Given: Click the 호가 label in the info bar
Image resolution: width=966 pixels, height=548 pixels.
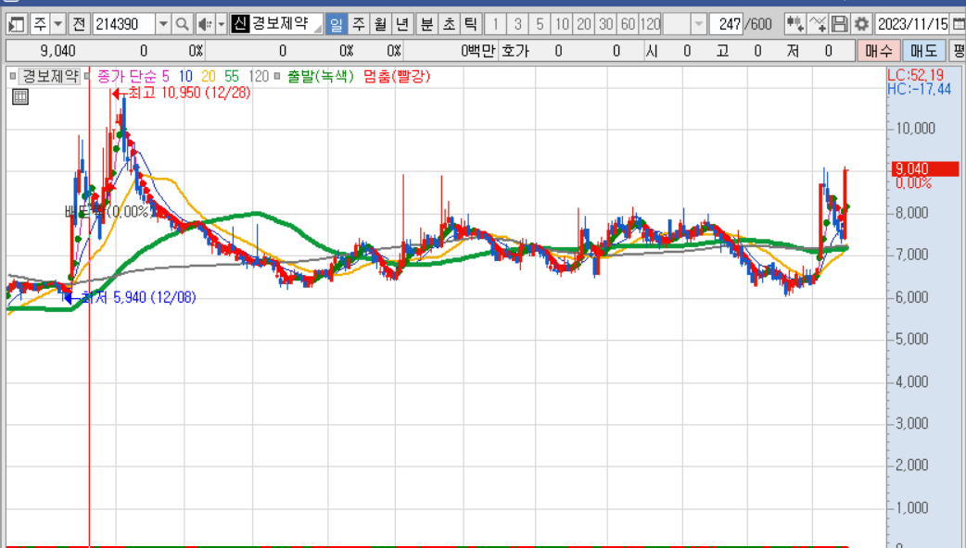Looking at the screenshot, I should [x=515, y=51].
